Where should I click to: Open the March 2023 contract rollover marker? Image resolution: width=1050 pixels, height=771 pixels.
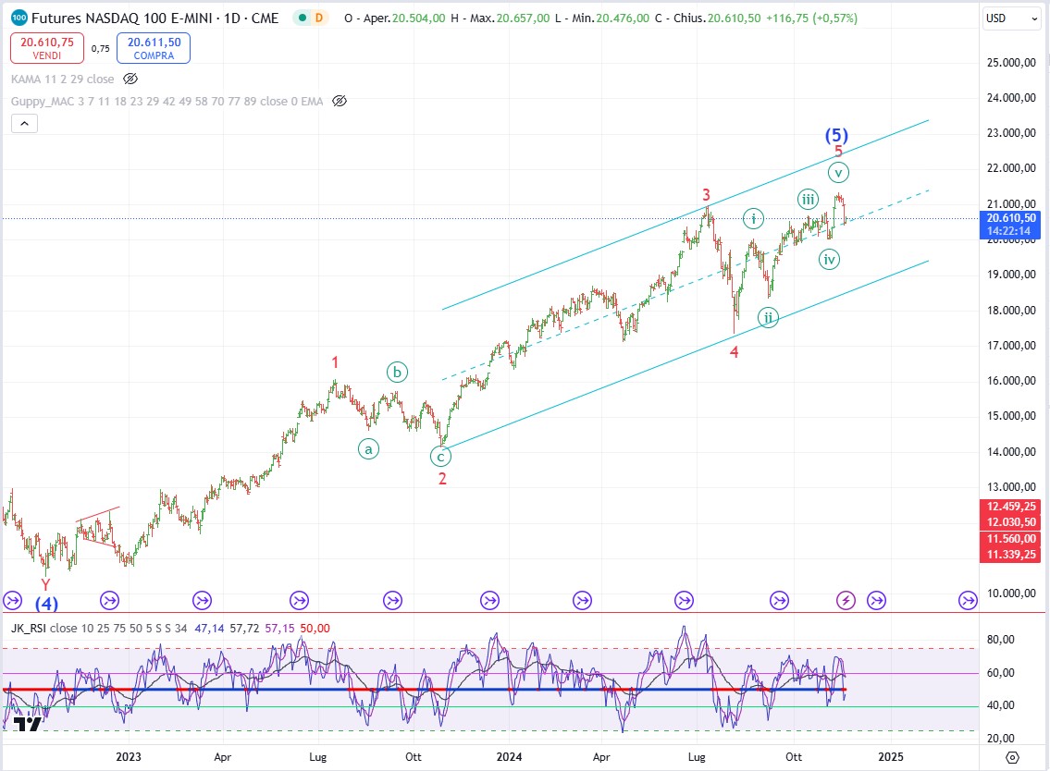(203, 600)
